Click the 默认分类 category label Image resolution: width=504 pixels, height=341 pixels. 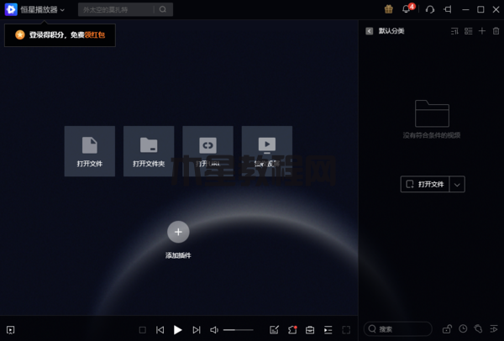[x=391, y=31]
